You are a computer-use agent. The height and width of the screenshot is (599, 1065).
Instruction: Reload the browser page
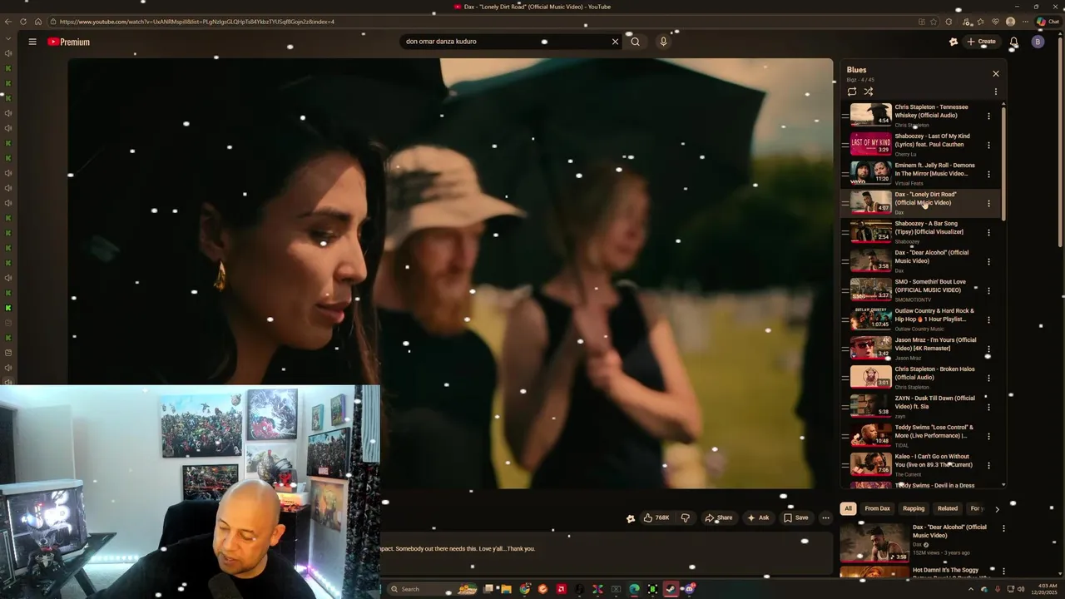(x=22, y=22)
